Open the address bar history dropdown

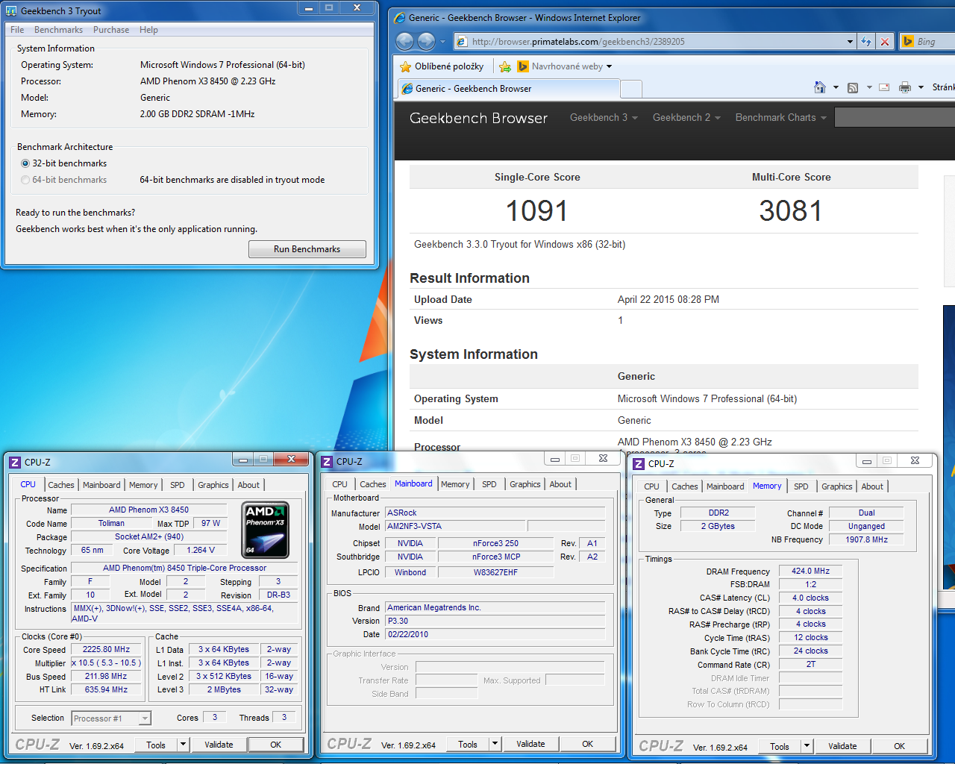850,42
